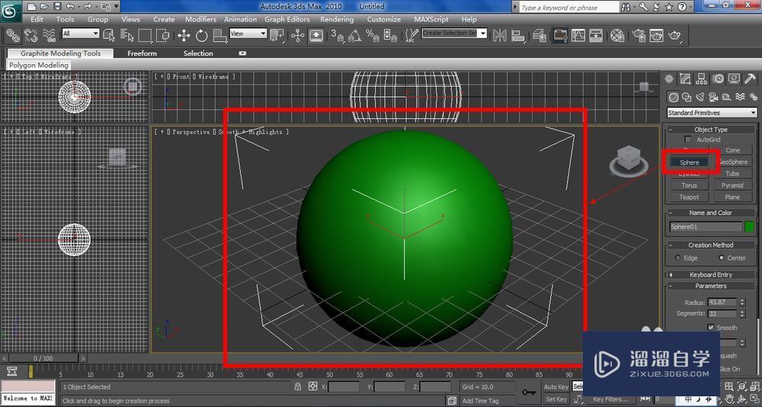This screenshot has width=762, height=407.
Task: Select the Unlink Selection tool
Action: (31, 35)
